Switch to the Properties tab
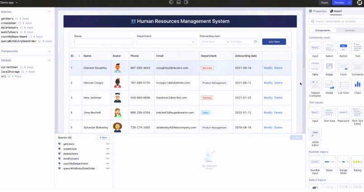This screenshot has height=192, width=364. [x=318, y=11]
